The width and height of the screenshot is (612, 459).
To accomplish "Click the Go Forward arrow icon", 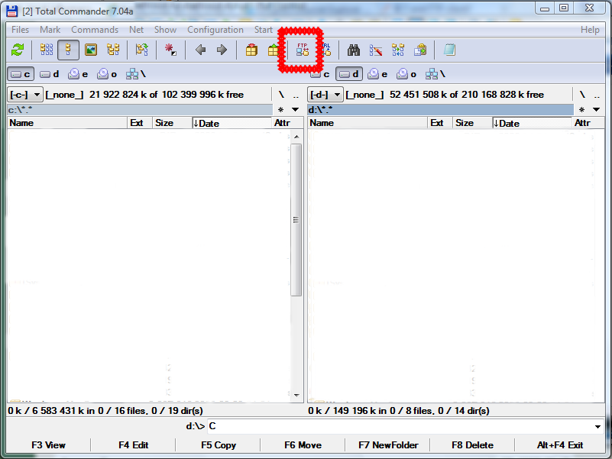I will [x=222, y=50].
